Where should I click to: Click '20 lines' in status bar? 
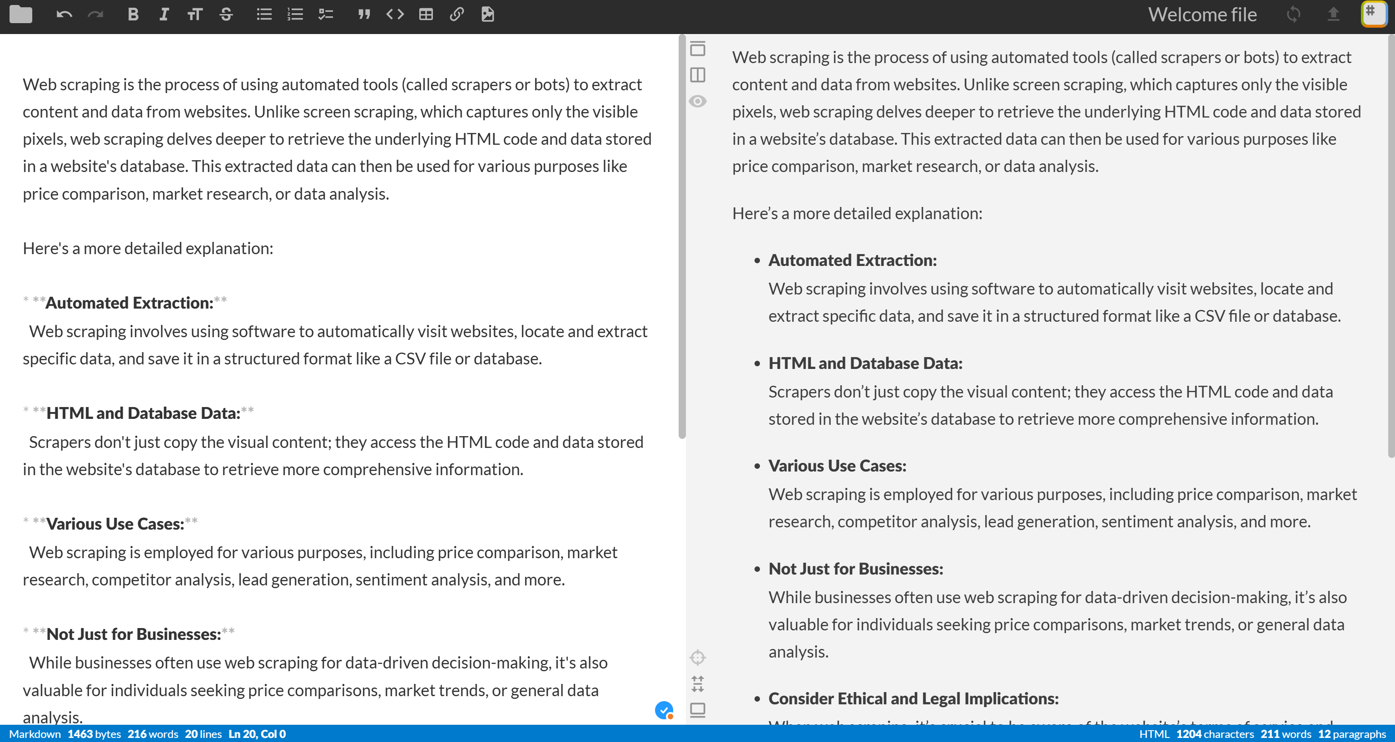coord(203,734)
